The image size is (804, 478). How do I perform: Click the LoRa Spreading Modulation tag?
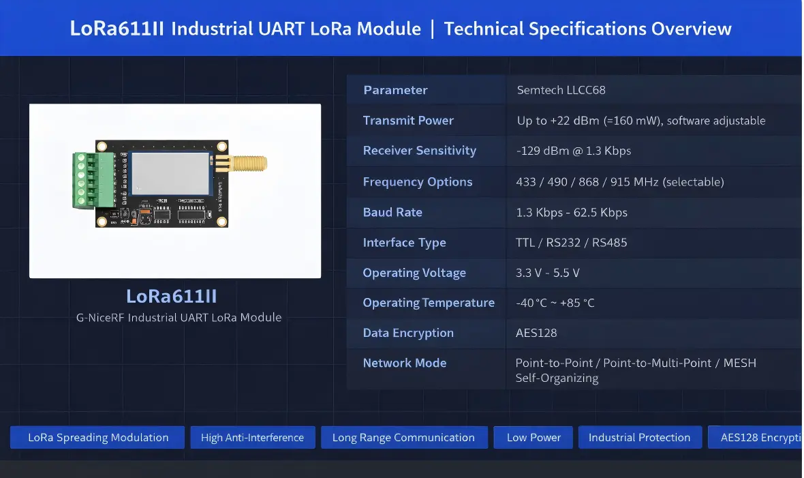point(97,437)
